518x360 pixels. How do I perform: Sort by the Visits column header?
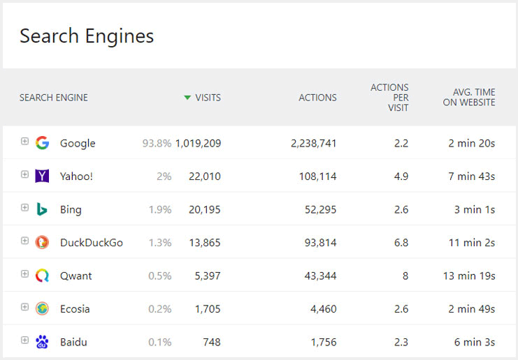[208, 98]
